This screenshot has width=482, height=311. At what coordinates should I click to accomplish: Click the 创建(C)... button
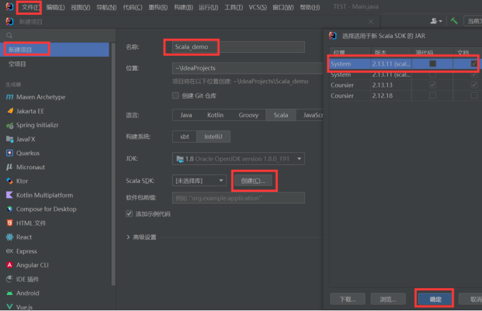pyautogui.click(x=253, y=181)
